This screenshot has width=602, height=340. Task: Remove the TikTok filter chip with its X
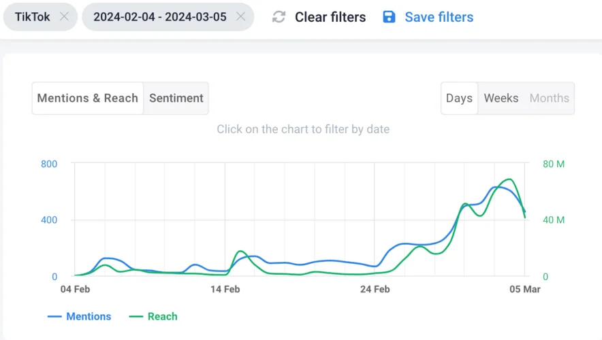[64, 17]
